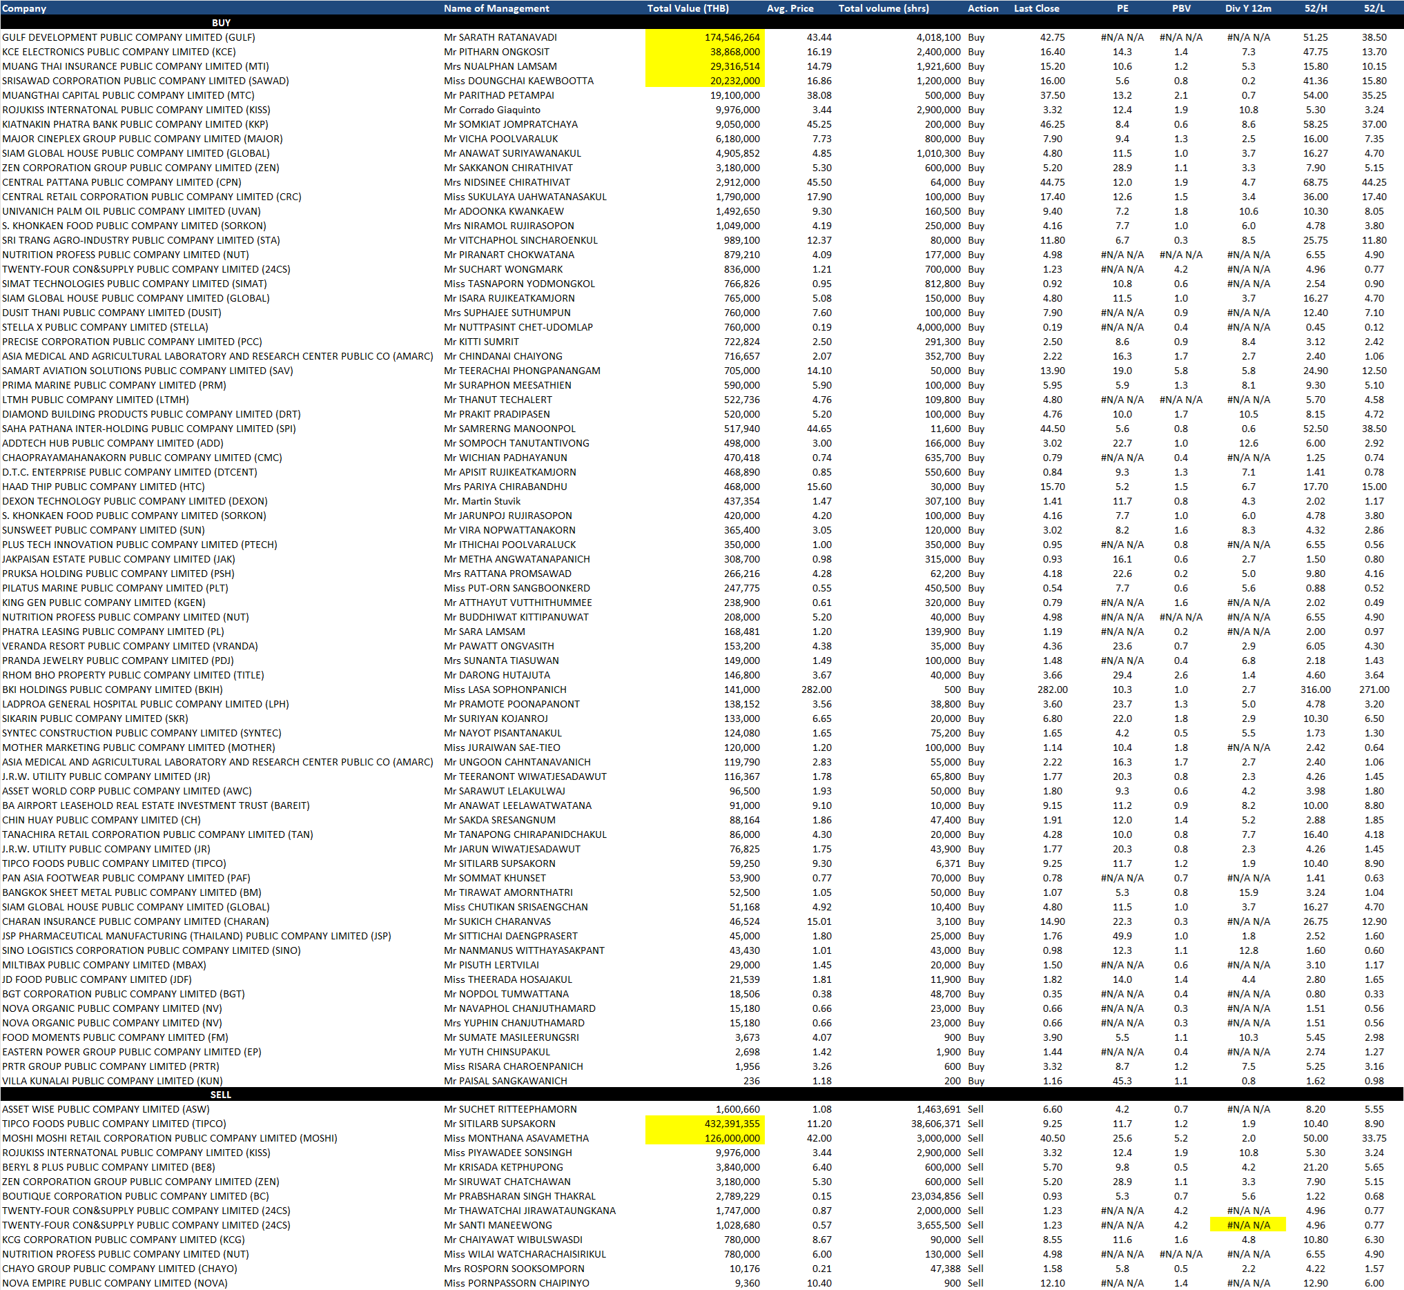Screen dimensions: 1404x1290
Task: Click the yellow highlighted #N/A N/A cell
Action: point(1247,1224)
